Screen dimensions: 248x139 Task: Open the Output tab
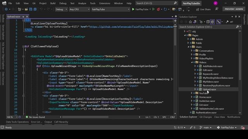click(x=48, y=122)
